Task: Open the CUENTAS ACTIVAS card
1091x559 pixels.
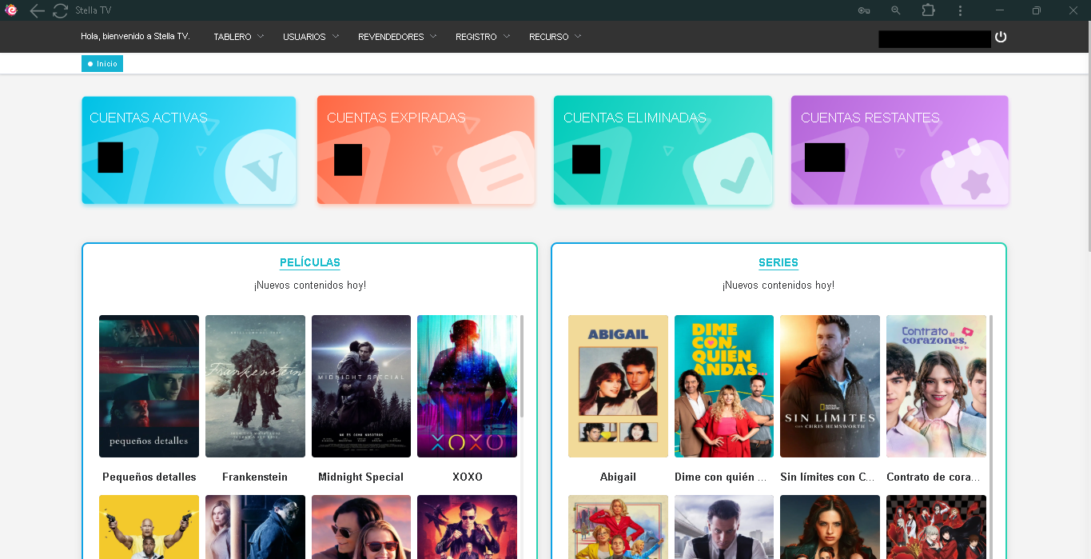Action: pos(189,150)
